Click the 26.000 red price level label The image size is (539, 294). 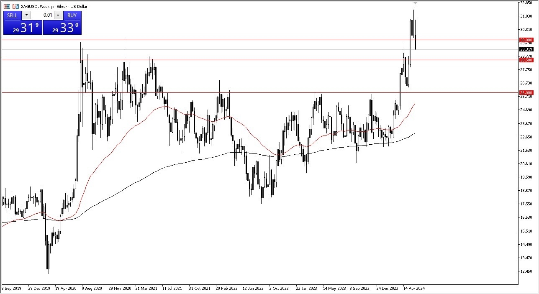click(526, 92)
